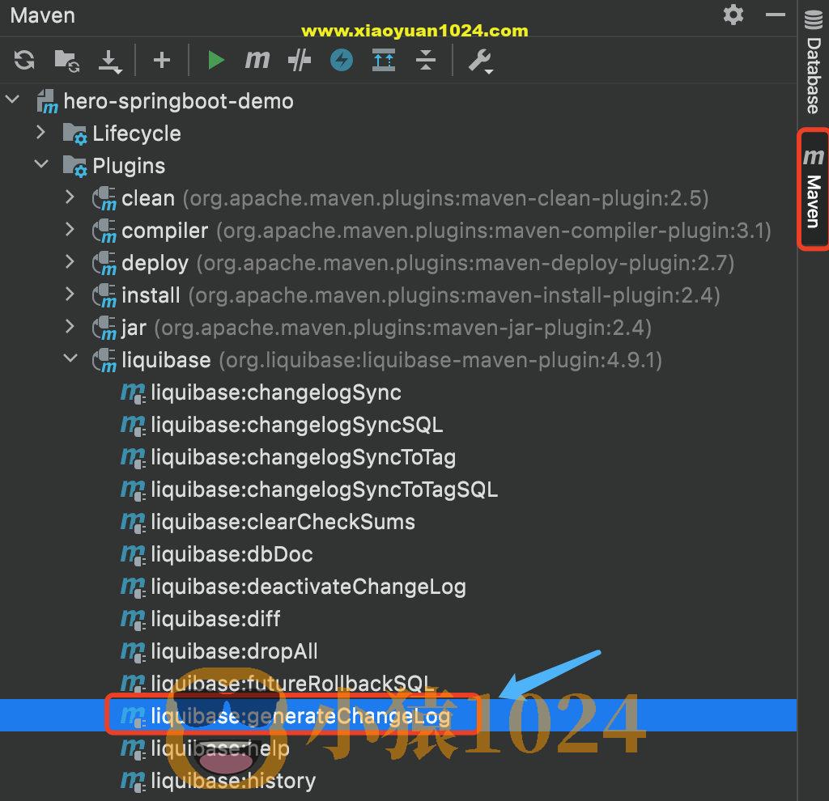Click the Maven tab on the right sidebar
The width and height of the screenshot is (829, 801).
[813, 189]
